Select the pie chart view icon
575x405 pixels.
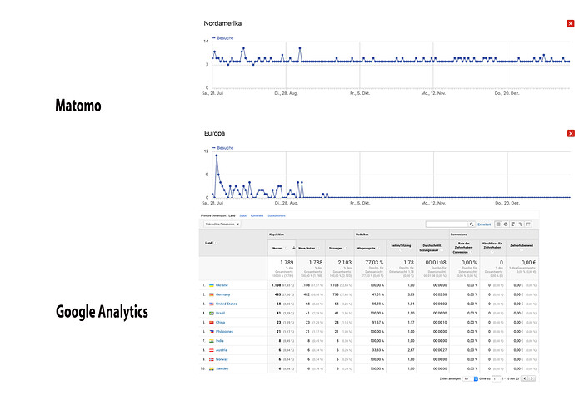(506, 225)
